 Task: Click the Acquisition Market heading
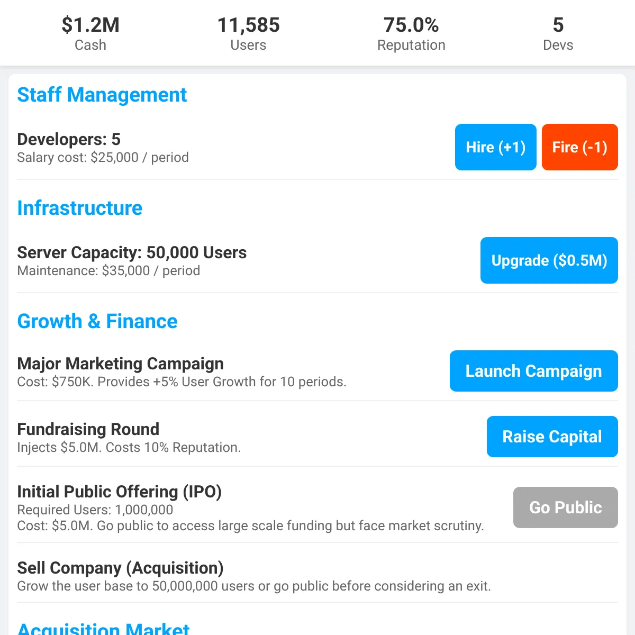coord(103,629)
